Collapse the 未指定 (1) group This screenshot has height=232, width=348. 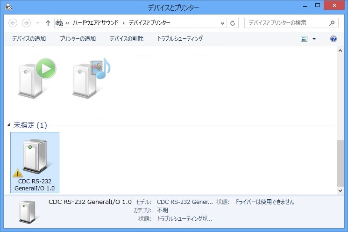9,125
